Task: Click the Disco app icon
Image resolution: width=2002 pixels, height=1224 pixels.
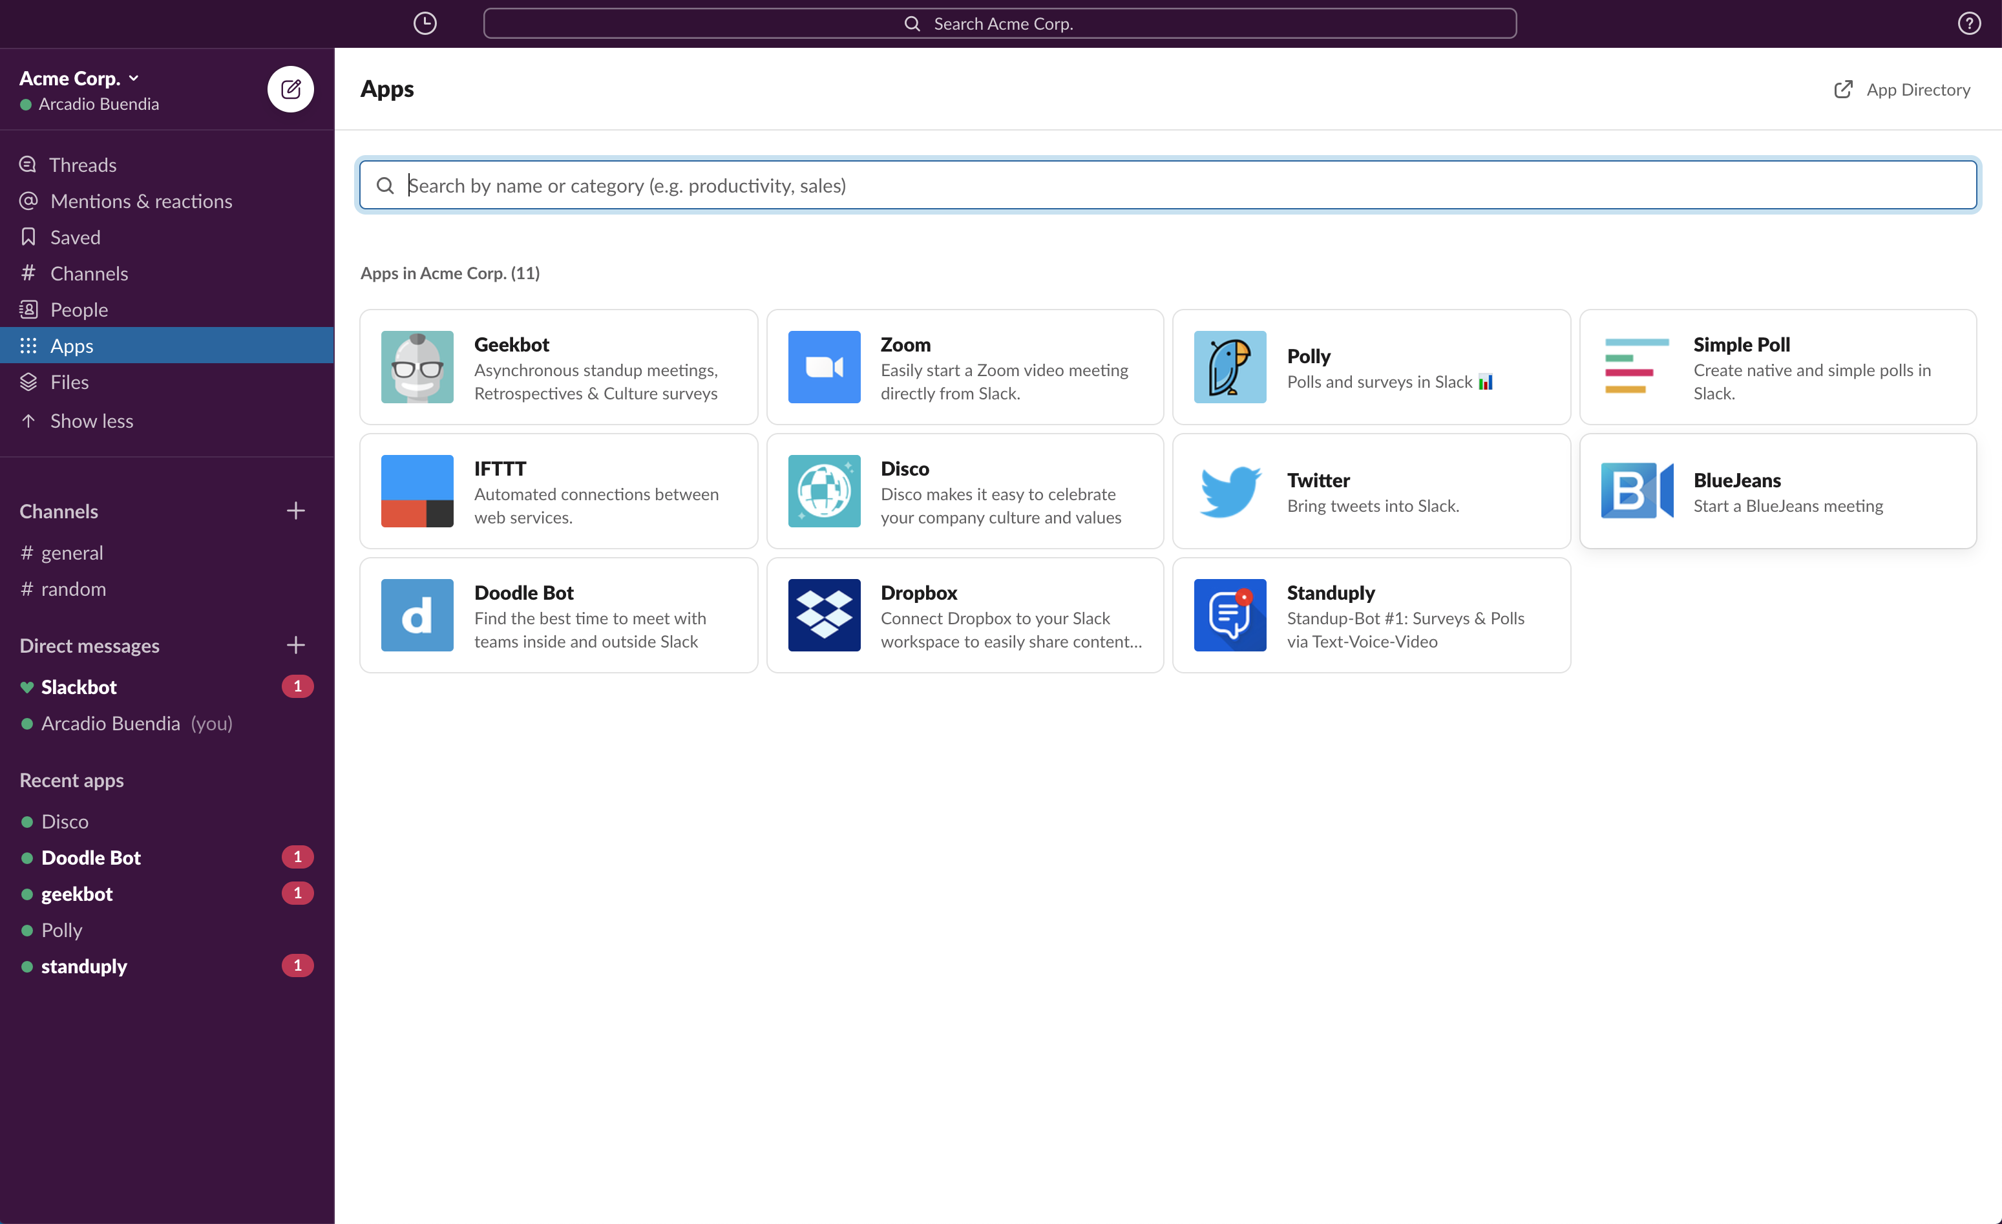Action: (824, 491)
